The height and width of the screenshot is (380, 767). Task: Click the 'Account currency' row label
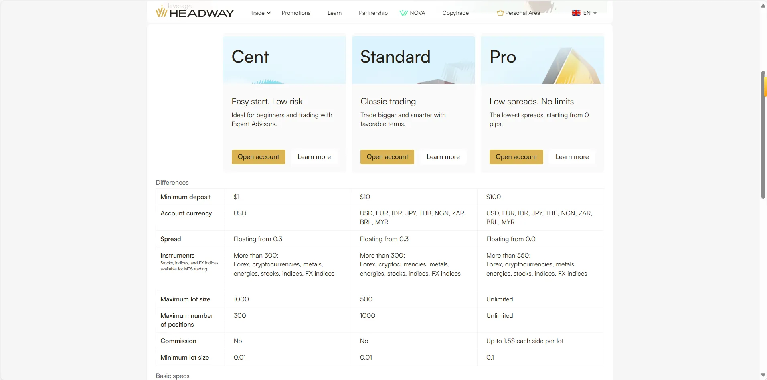(x=186, y=213)
